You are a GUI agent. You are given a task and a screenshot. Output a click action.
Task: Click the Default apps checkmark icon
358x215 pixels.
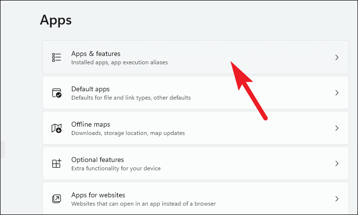pyautogui.click(x=57, y=93)
